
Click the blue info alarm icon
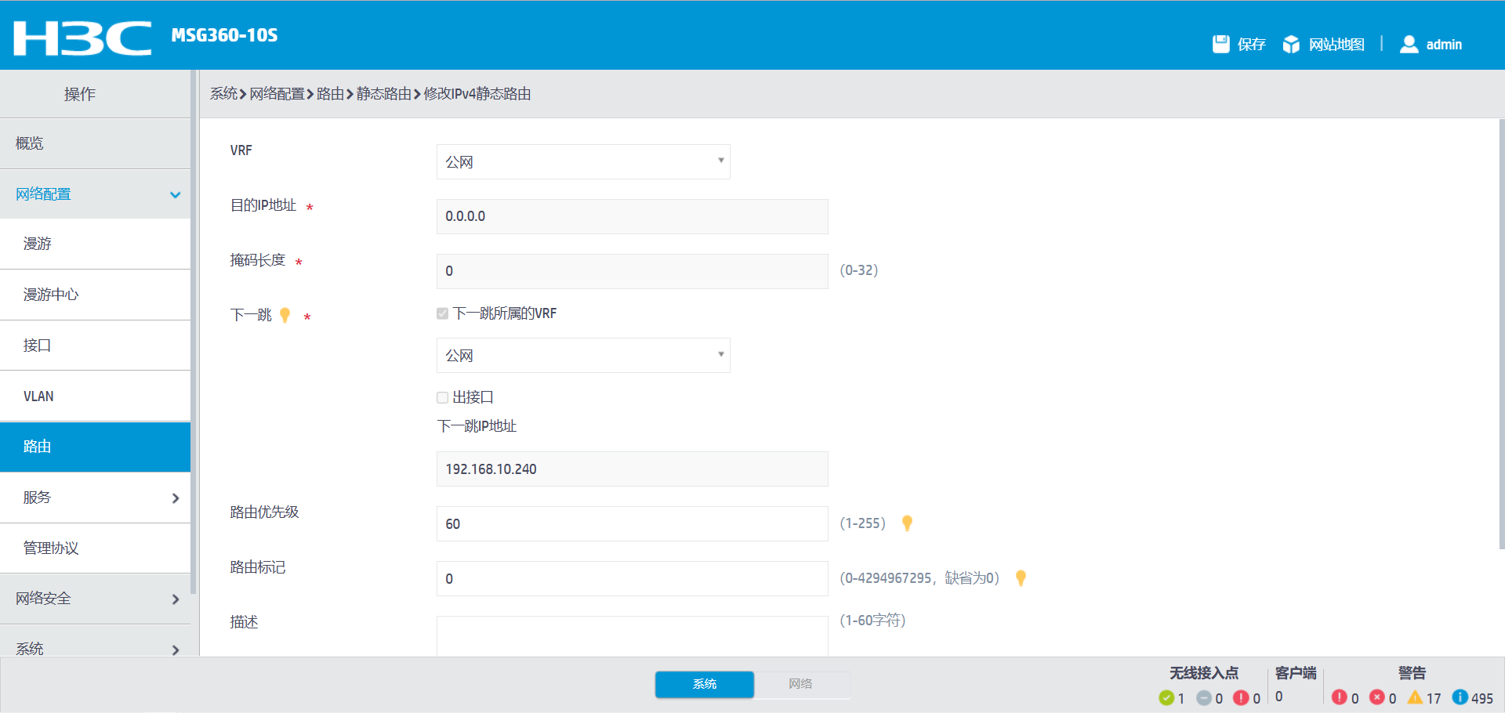point(1460,697)
